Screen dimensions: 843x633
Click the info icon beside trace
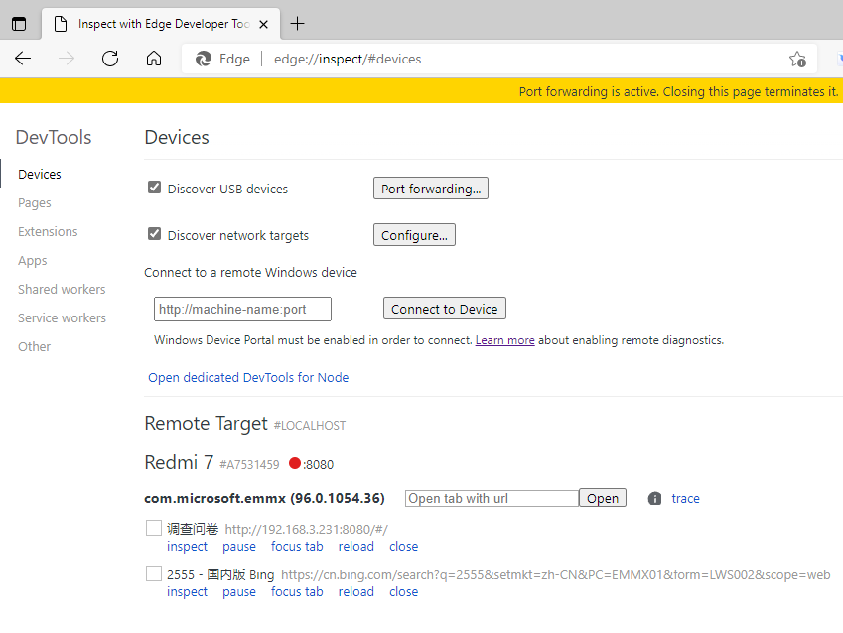(654, 499)
